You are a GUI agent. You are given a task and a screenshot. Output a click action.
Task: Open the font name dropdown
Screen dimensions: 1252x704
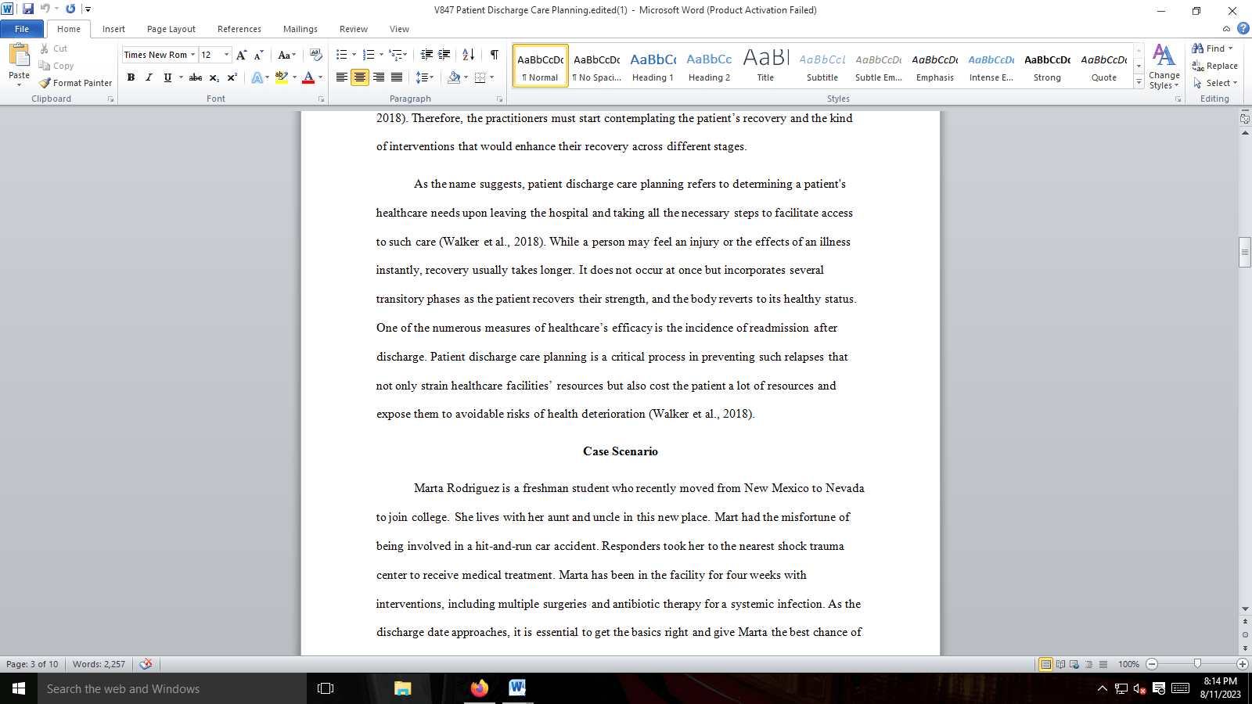(192, 55)
